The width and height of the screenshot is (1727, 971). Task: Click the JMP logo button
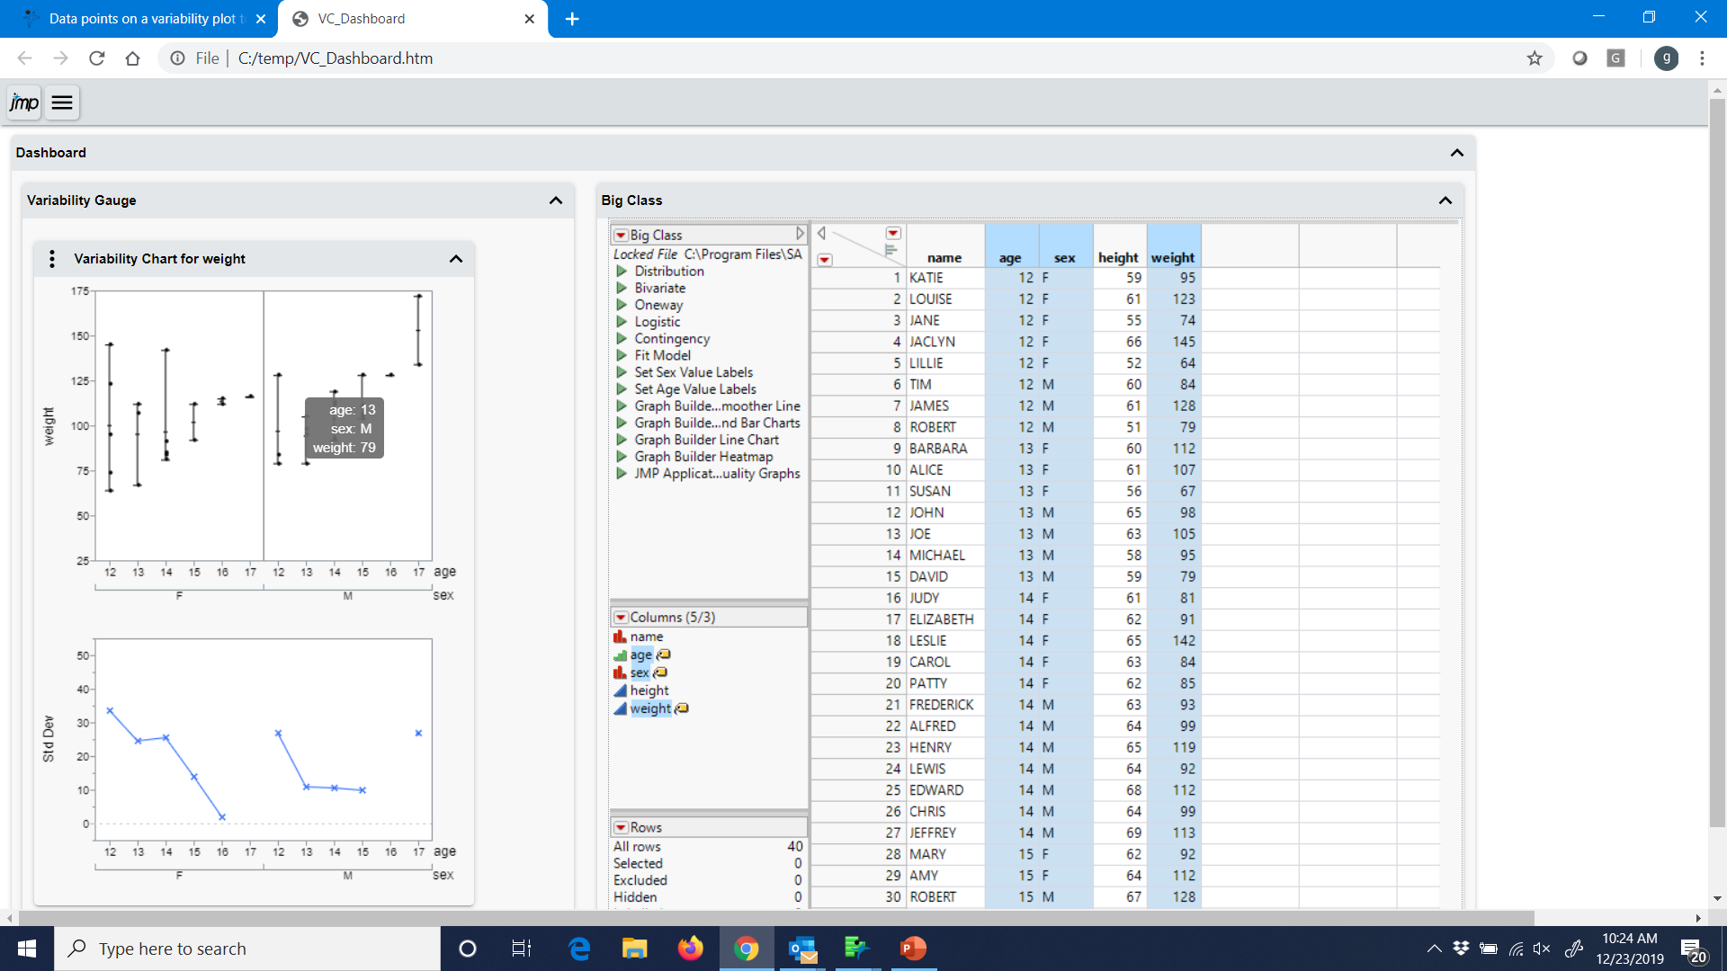(24, 102)
